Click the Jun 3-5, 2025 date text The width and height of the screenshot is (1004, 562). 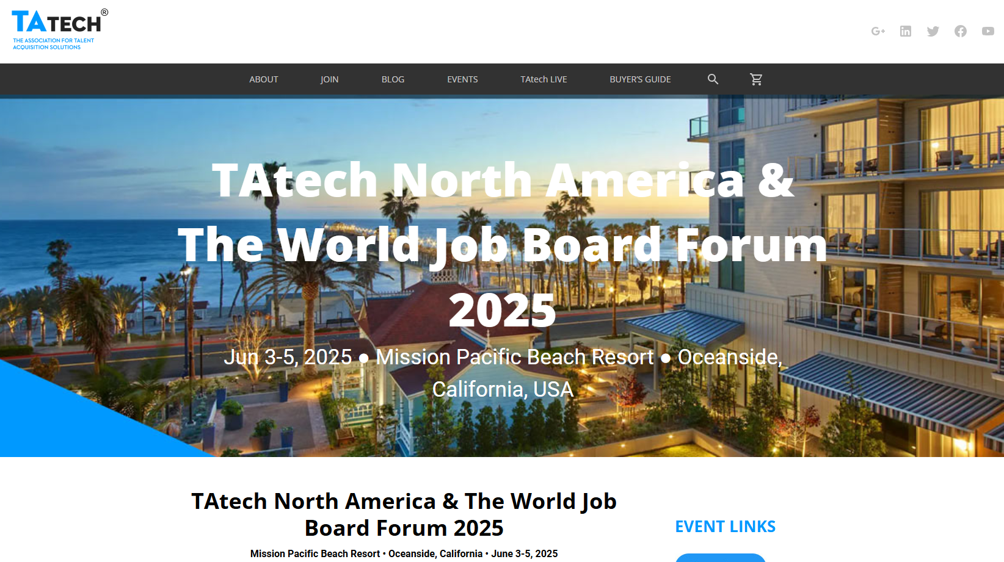(289, 357)
